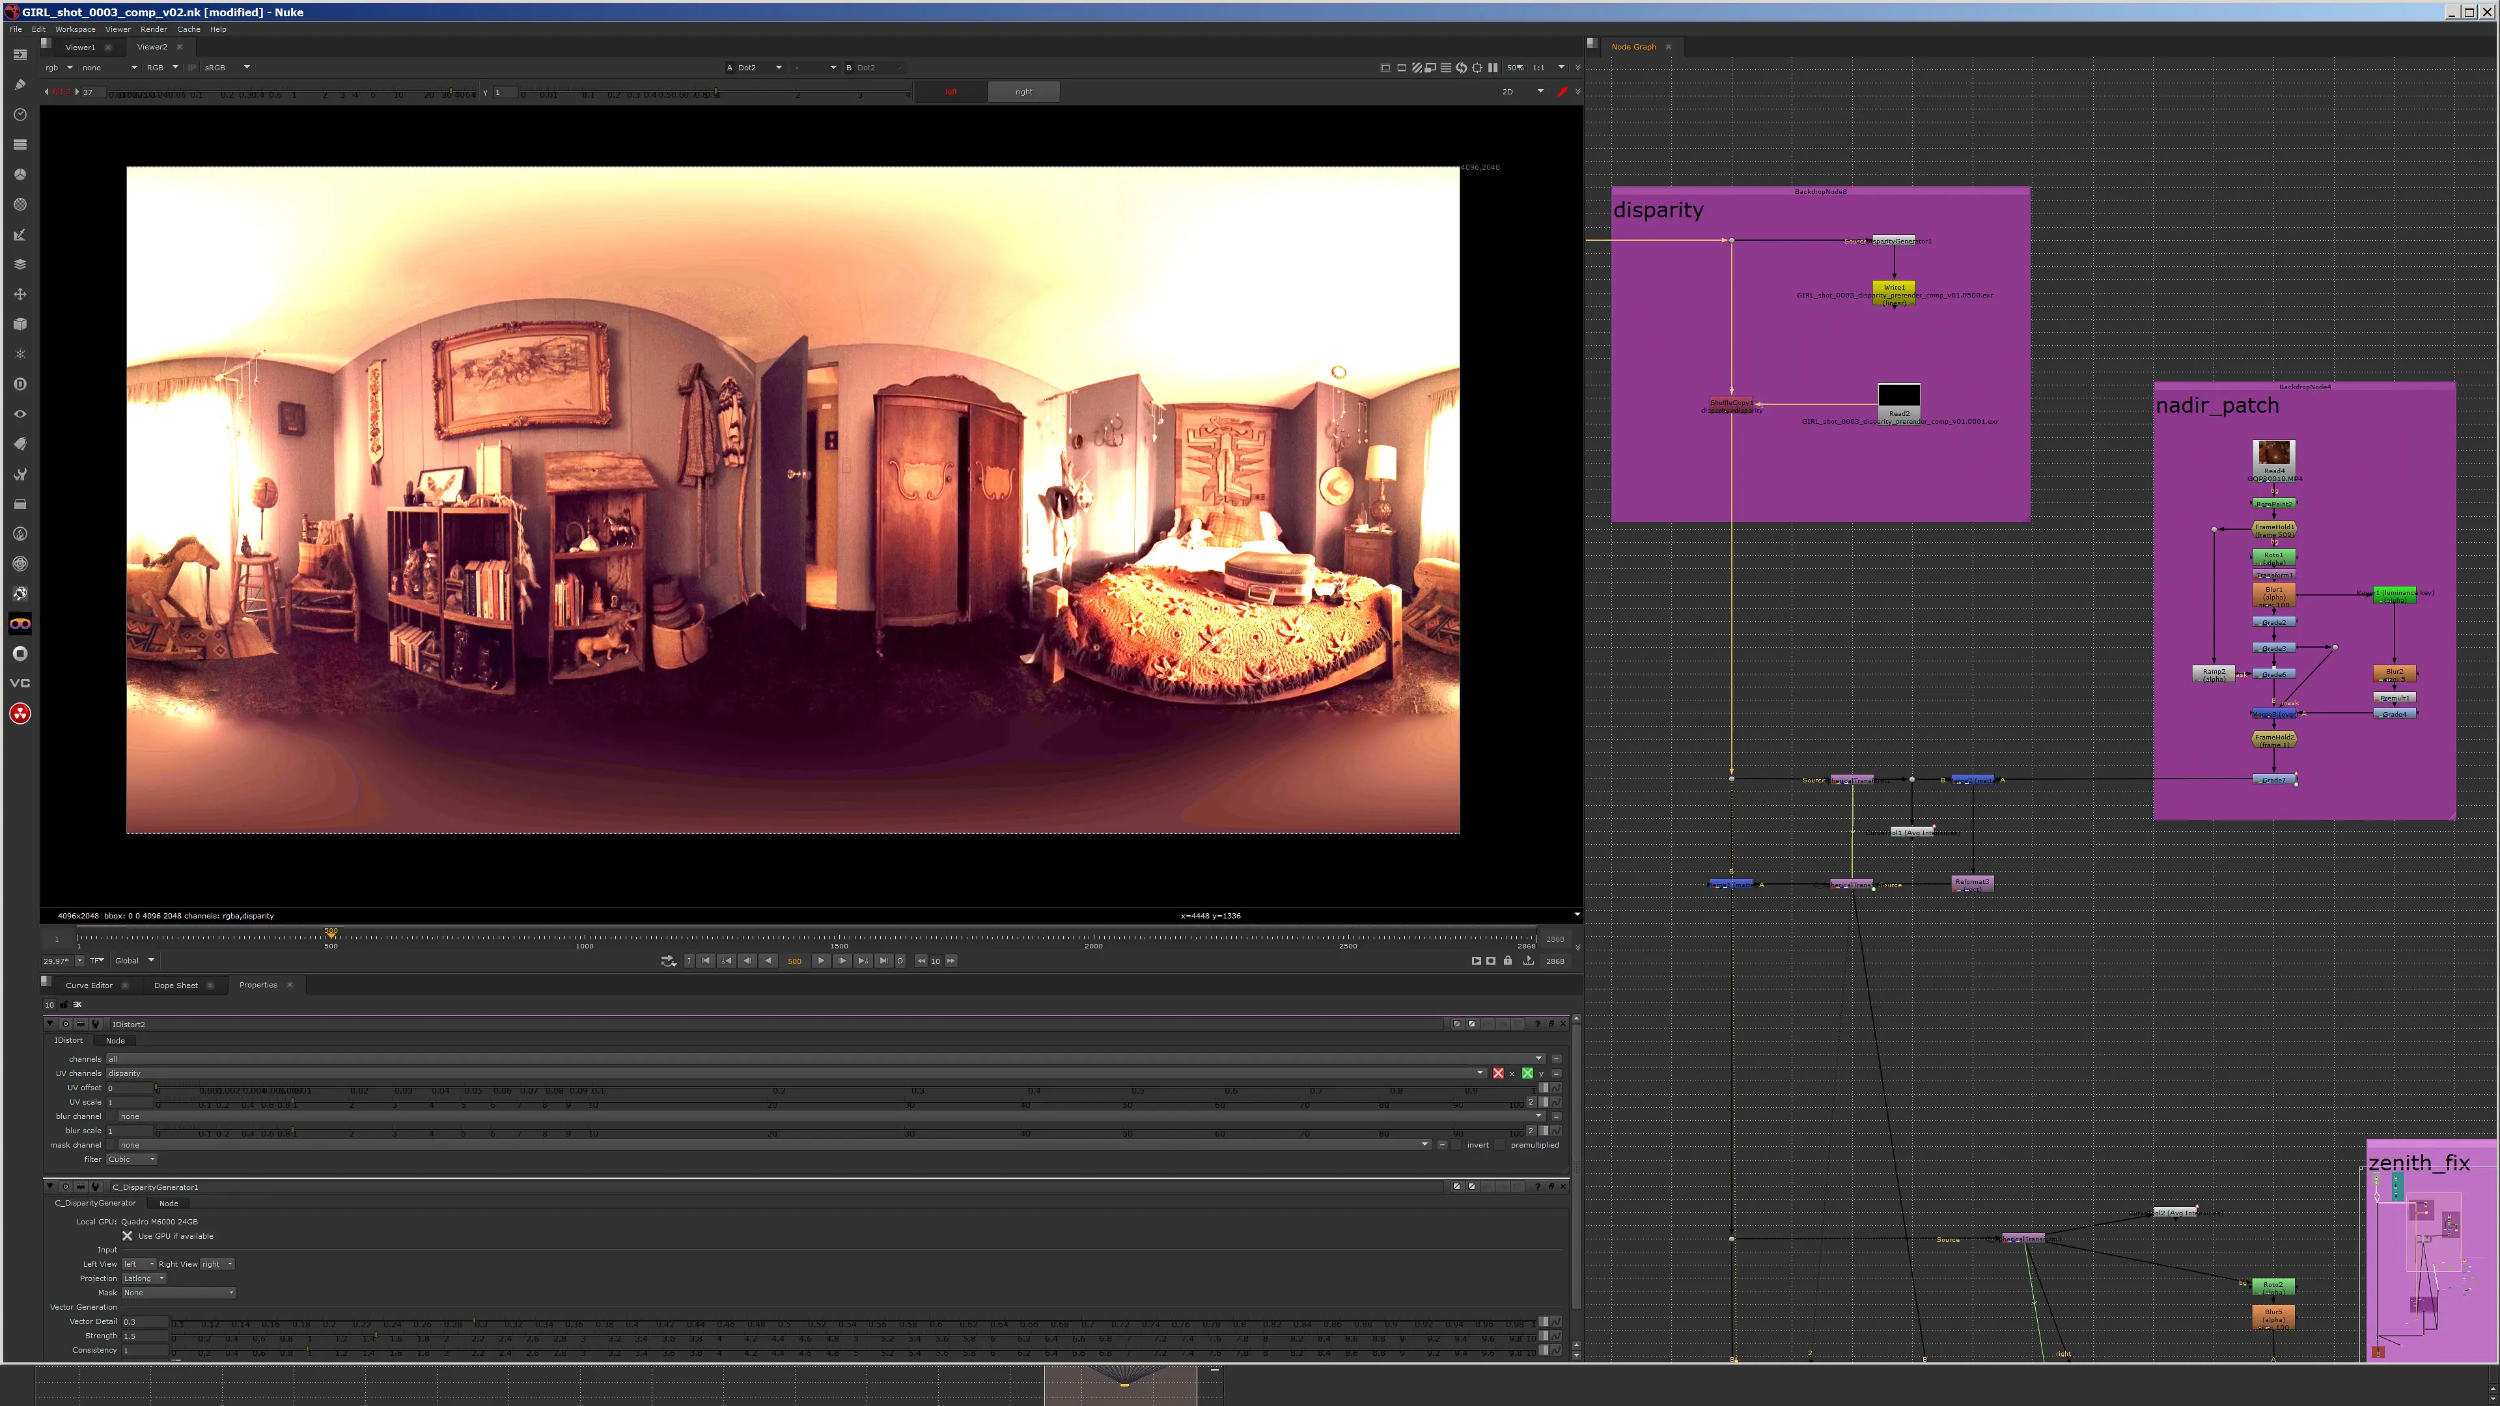Switch to the Curve Editor tab
The width and height of the screenshot is (2500, 1406).
(89, 985)
